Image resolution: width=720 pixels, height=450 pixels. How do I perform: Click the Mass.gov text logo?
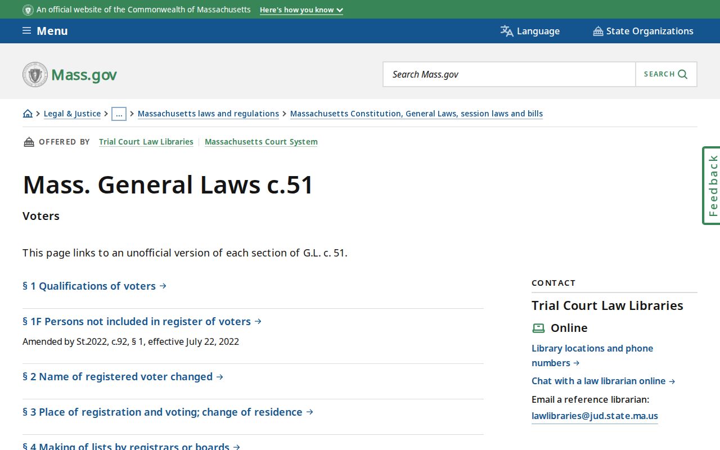(x=84, y=75)
